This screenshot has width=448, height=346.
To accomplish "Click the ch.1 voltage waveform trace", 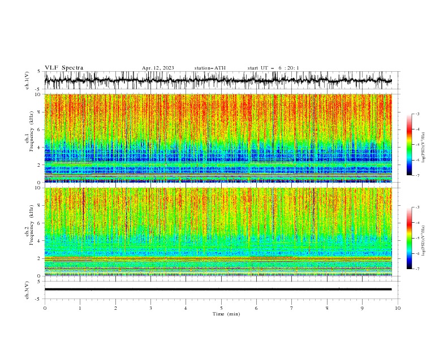I will [x=218, y=80].
